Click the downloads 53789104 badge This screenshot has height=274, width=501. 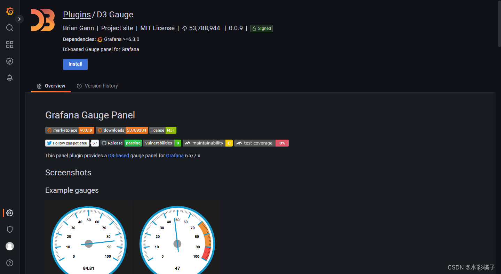click(122, 130)
